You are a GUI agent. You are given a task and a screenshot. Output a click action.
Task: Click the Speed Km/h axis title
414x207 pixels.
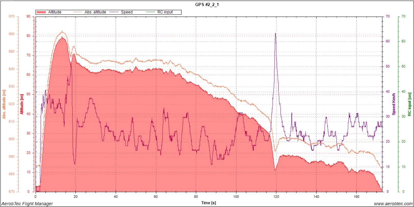click(x=394, y=104)
